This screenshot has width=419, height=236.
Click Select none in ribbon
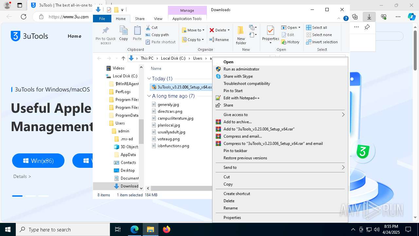[319, 35]
